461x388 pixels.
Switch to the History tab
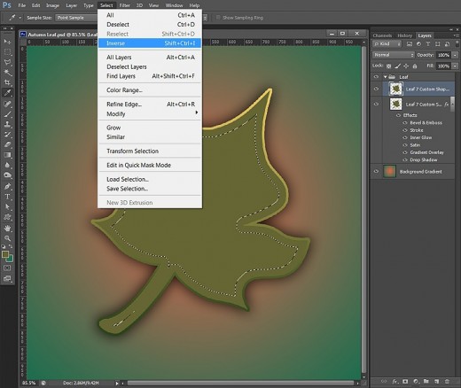point(404,35)
